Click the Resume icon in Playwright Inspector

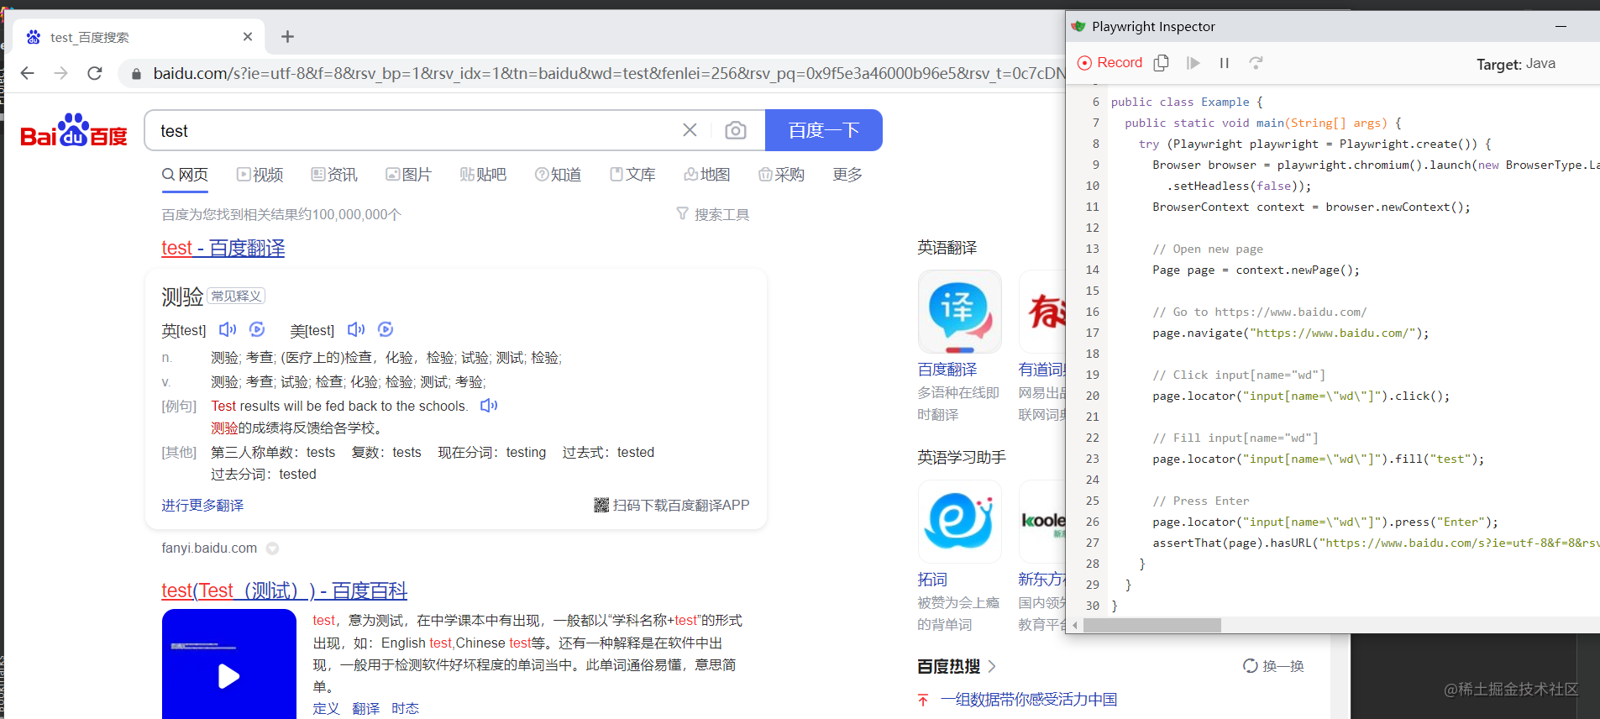(1193, 63)
